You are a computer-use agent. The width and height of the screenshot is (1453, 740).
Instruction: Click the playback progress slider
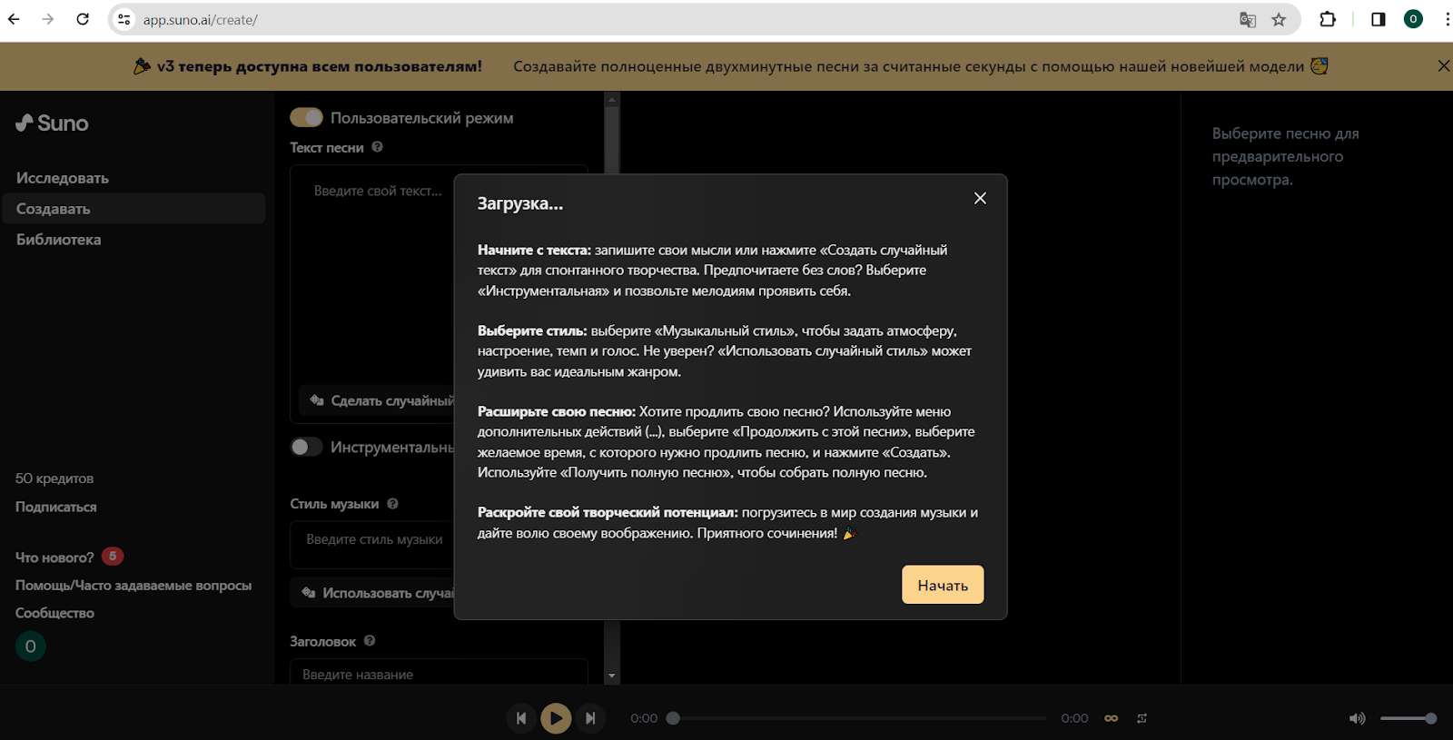click(x=858, y=718)
